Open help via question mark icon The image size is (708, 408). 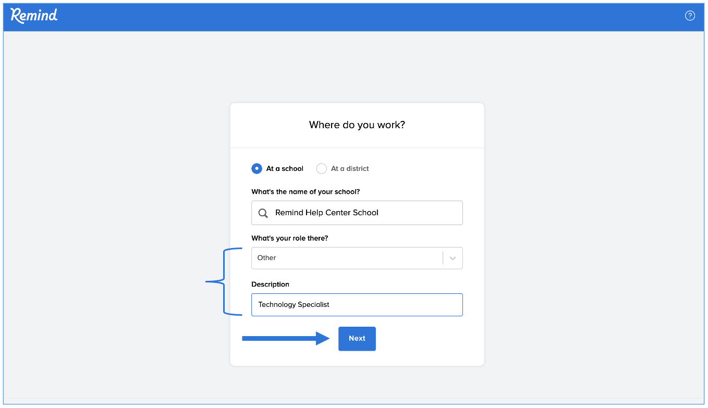pyautogui.click(x=690, y=16)
